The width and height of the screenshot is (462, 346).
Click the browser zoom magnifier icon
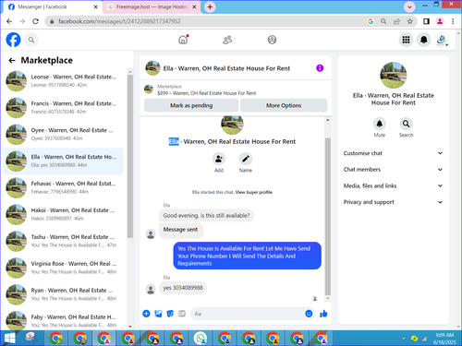coord(383,21)
